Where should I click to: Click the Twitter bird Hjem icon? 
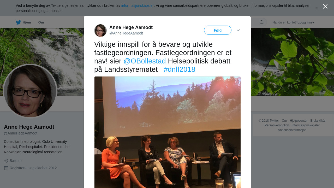point(18,22)
